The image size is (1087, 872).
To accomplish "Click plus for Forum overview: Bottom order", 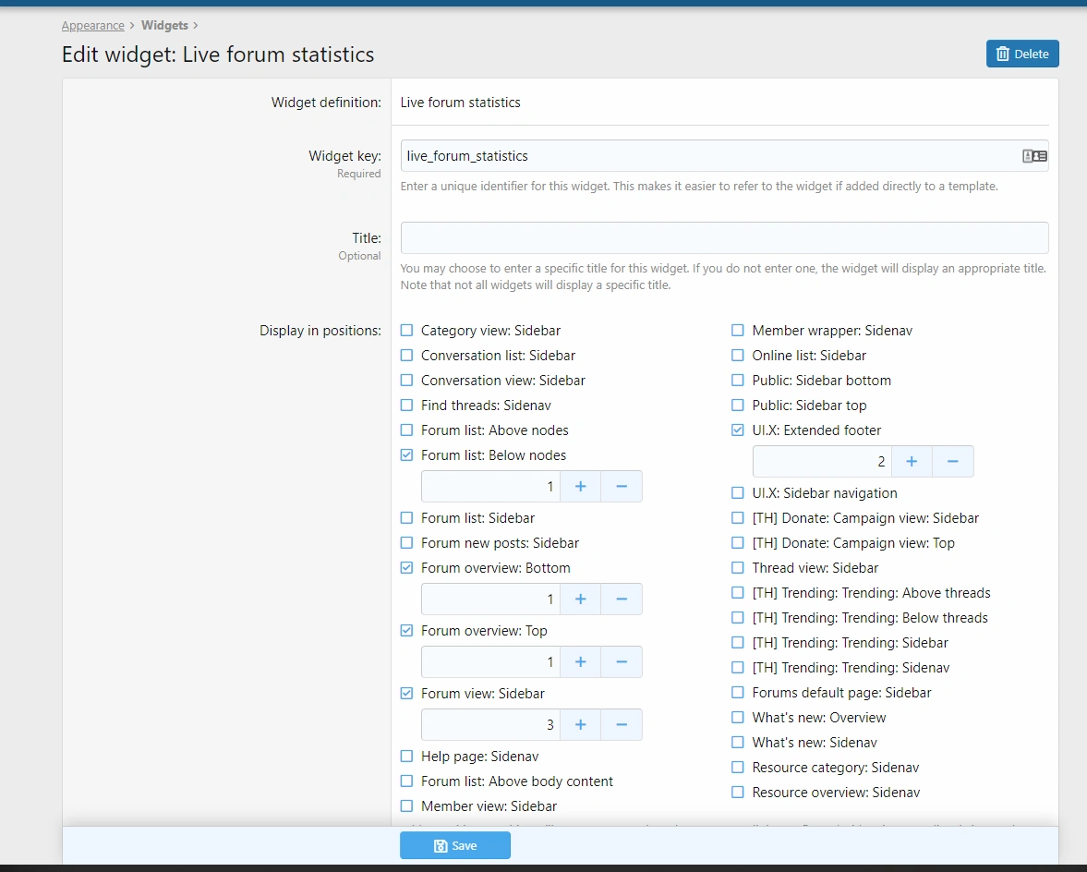I will point(580,599).
